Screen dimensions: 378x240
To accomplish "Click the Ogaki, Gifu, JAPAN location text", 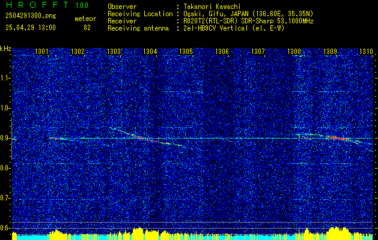I will (x=248, y=14).
